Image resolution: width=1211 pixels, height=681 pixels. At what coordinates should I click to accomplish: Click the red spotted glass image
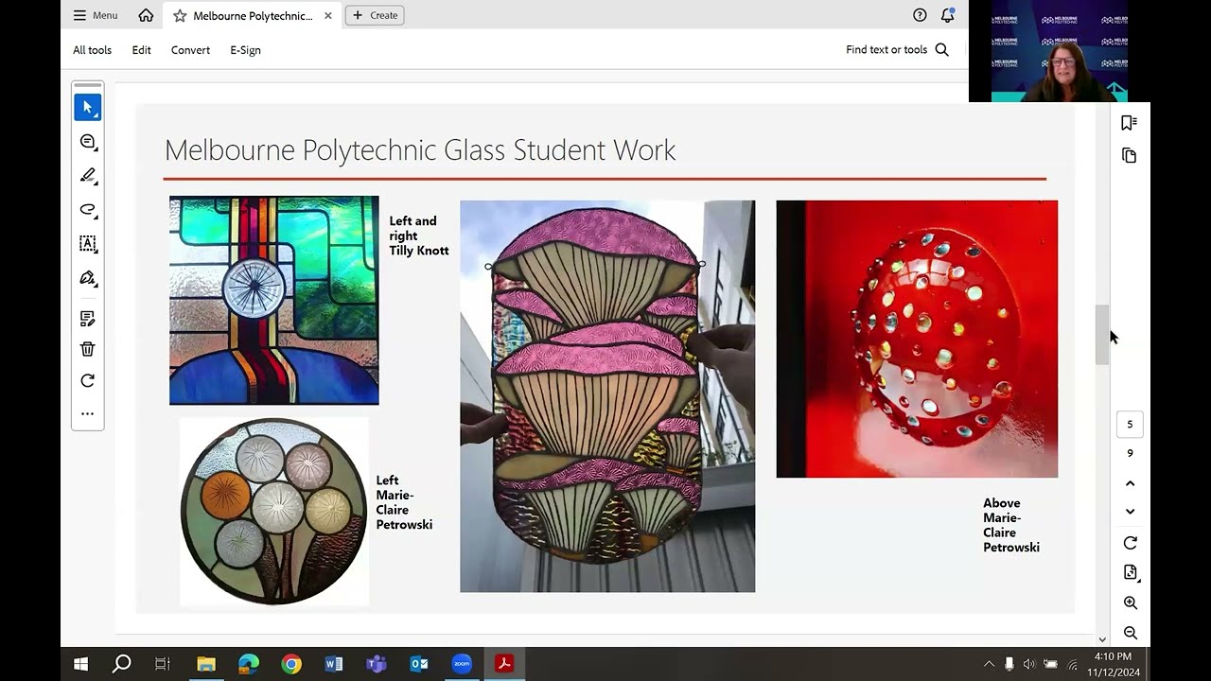point(917,339)
